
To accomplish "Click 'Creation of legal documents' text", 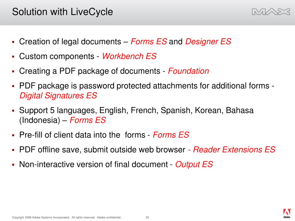I will click(x=70, y=42).
